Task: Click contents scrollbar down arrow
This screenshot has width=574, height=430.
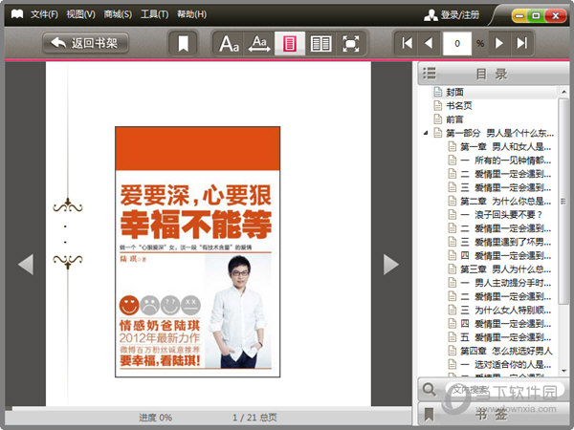Action: [x=563, y=371]
